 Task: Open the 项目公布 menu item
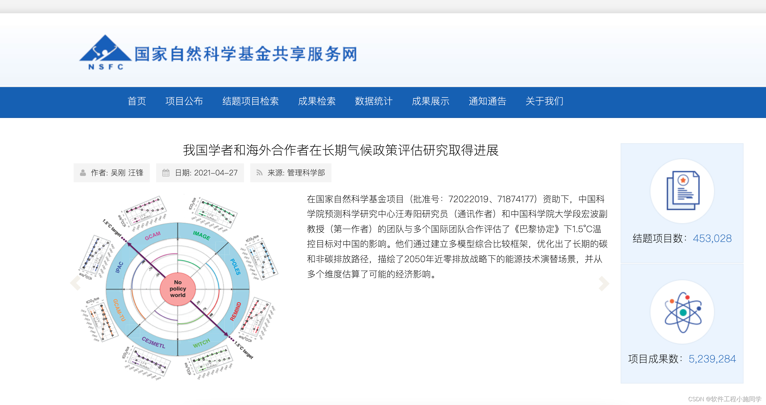(184, 101)
